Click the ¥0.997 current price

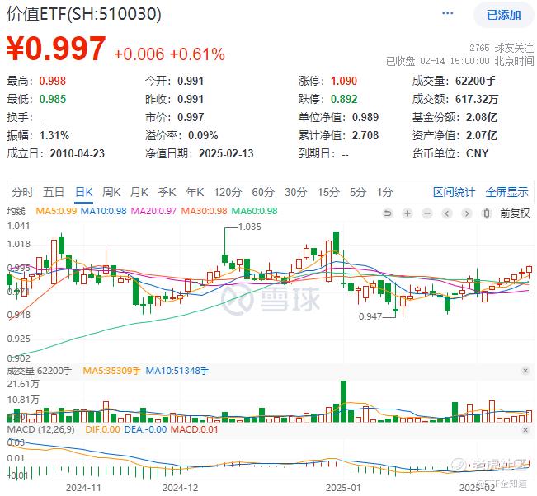pos(56,49)
